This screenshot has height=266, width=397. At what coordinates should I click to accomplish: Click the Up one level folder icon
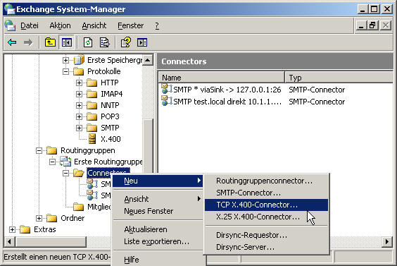(x=50, y=42)
